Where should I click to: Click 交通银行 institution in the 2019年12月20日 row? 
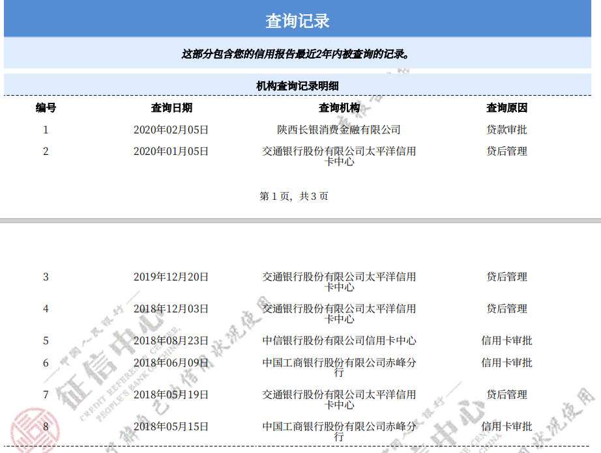[x=339, y=282]
